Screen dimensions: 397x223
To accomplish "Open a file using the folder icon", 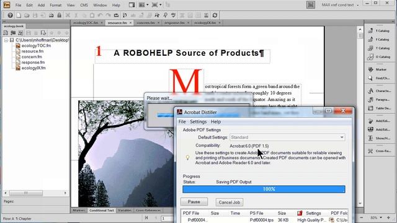I will click(27, 15).
